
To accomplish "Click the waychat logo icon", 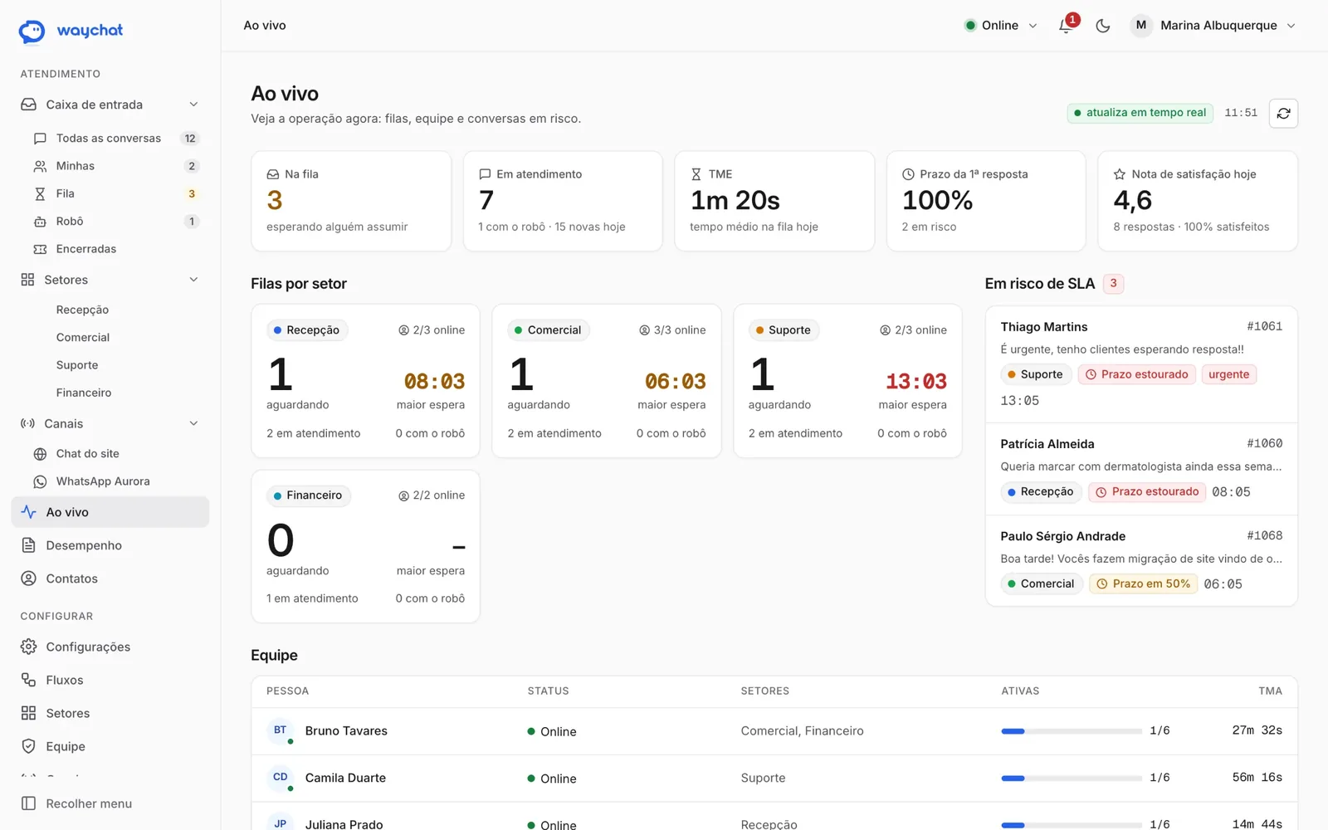I will 32,31.
